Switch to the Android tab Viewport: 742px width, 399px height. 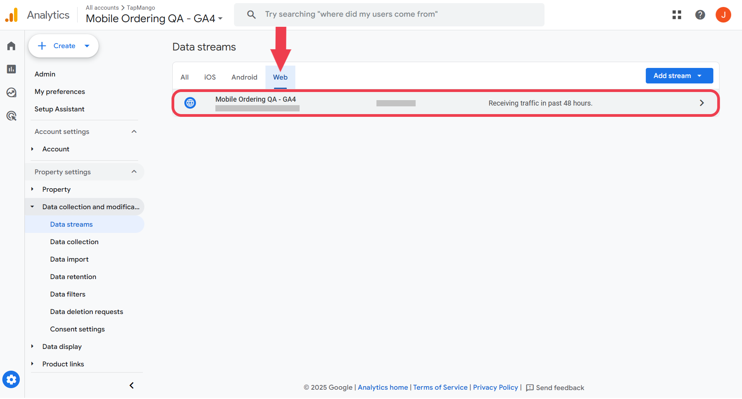click(x=244, y=77)
